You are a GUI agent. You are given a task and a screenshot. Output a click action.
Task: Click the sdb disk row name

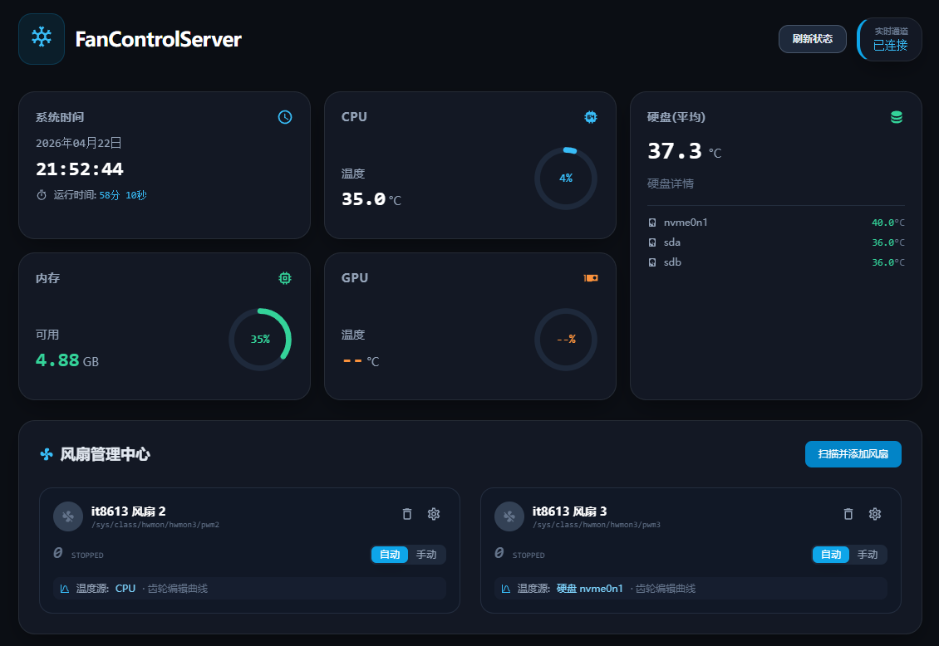click(x=672, y=262)
